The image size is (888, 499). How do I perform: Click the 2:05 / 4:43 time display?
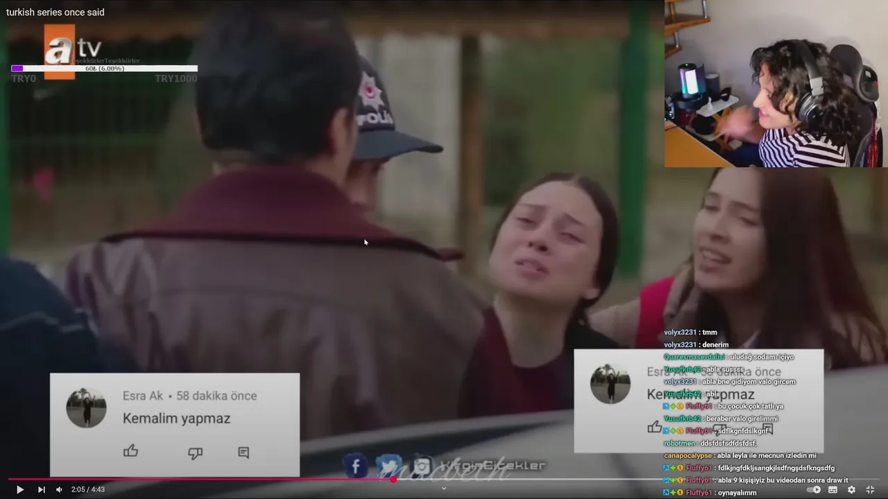88,489
